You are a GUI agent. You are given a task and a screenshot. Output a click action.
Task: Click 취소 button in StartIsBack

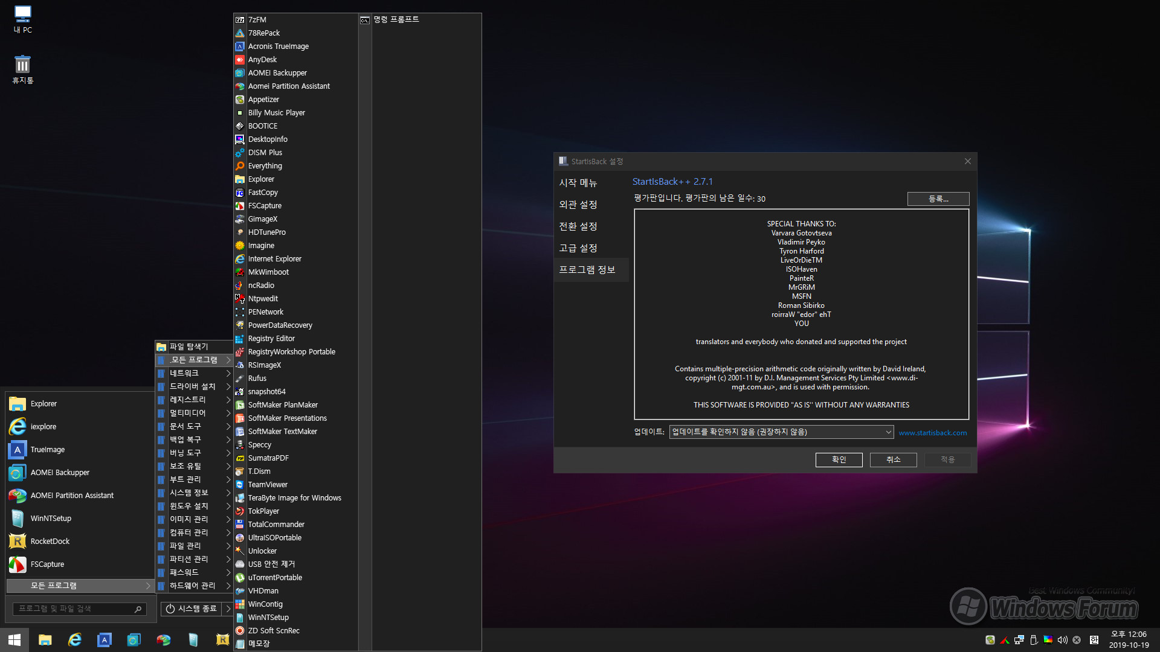(x=893, y=459)
